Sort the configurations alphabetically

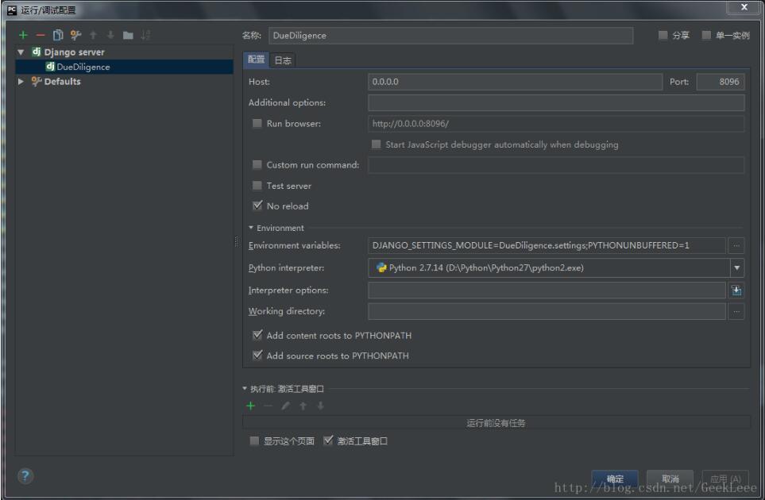[x=145, y=35]
